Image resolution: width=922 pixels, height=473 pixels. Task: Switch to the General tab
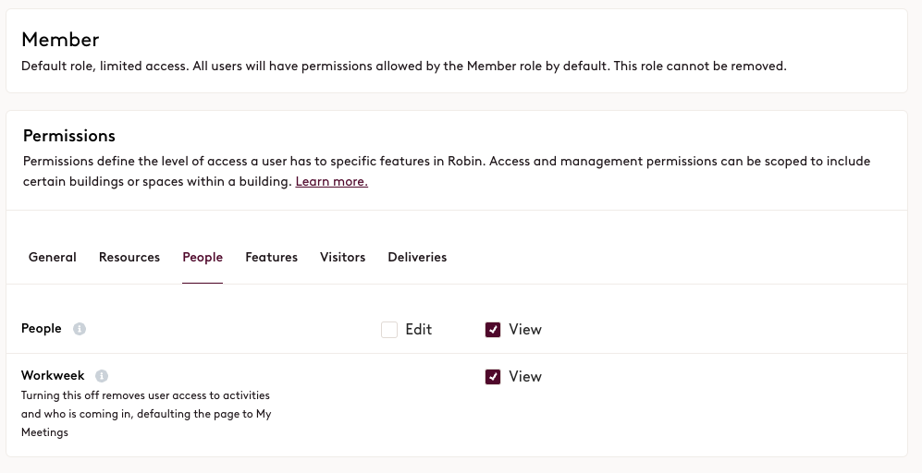(53, 258)
